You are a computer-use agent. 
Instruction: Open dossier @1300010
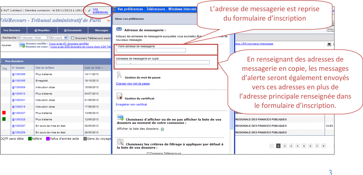click(19, 94)
